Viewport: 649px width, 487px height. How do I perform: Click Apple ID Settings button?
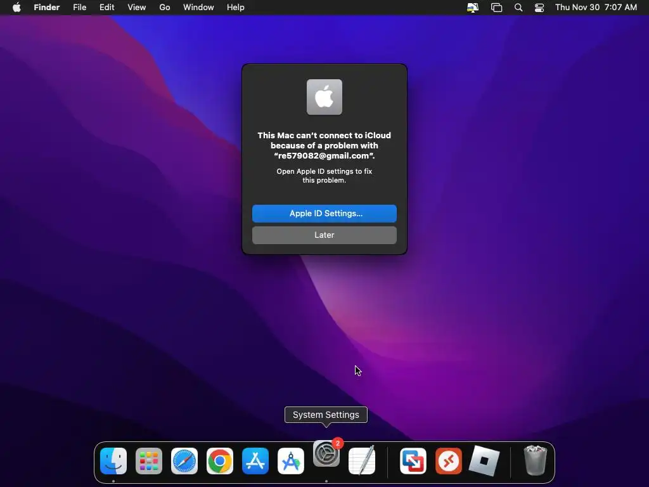324,214
